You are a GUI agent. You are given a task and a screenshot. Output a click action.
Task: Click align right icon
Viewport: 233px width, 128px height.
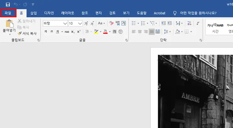[x=145, y=31]
